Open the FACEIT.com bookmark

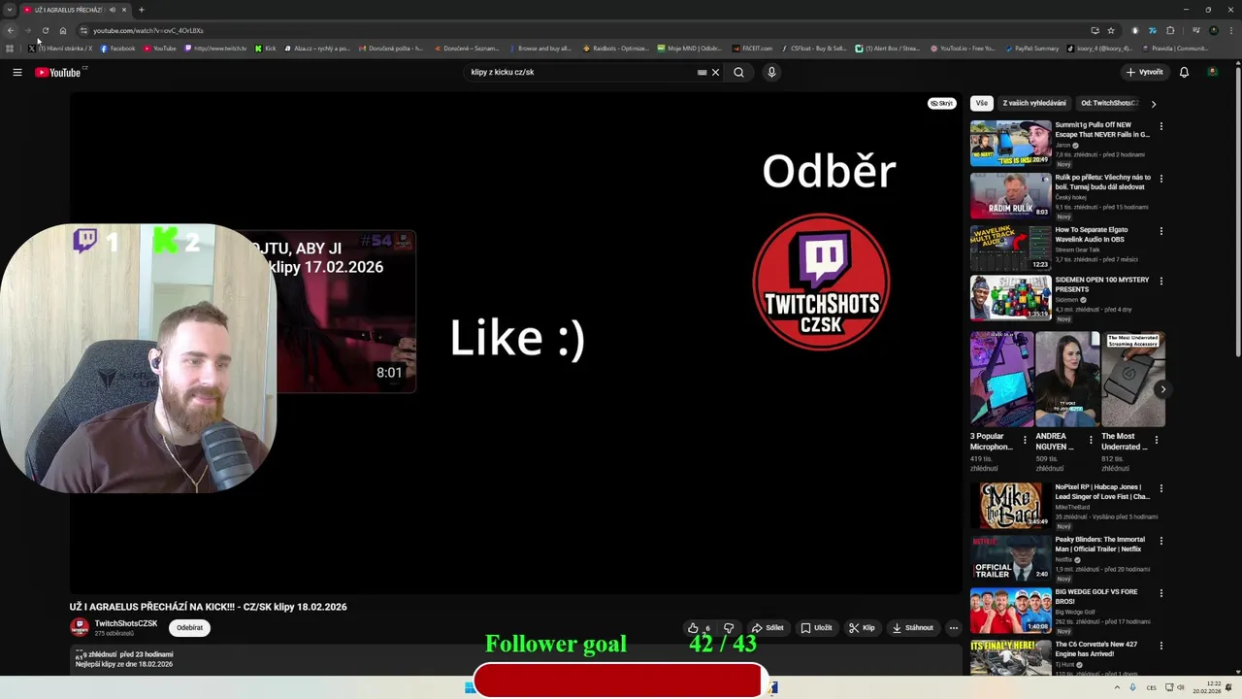pyautogui.click(x=753, y=48)
